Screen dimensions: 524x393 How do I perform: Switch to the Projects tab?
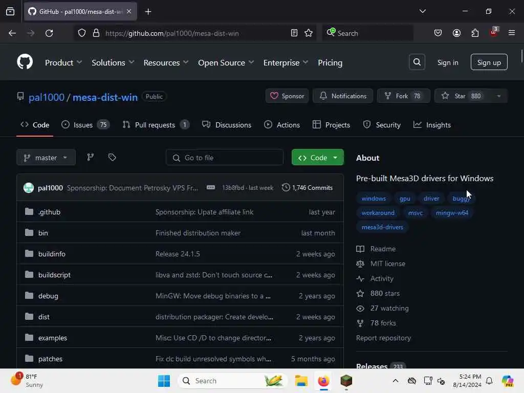pos(331,125)
